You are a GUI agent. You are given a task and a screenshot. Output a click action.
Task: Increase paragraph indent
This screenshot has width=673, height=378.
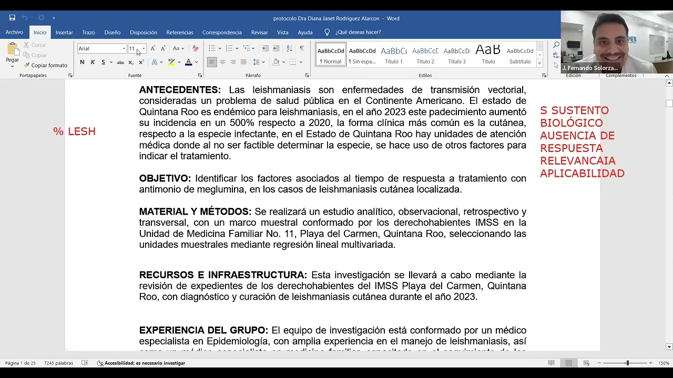(x=276, y=48)
